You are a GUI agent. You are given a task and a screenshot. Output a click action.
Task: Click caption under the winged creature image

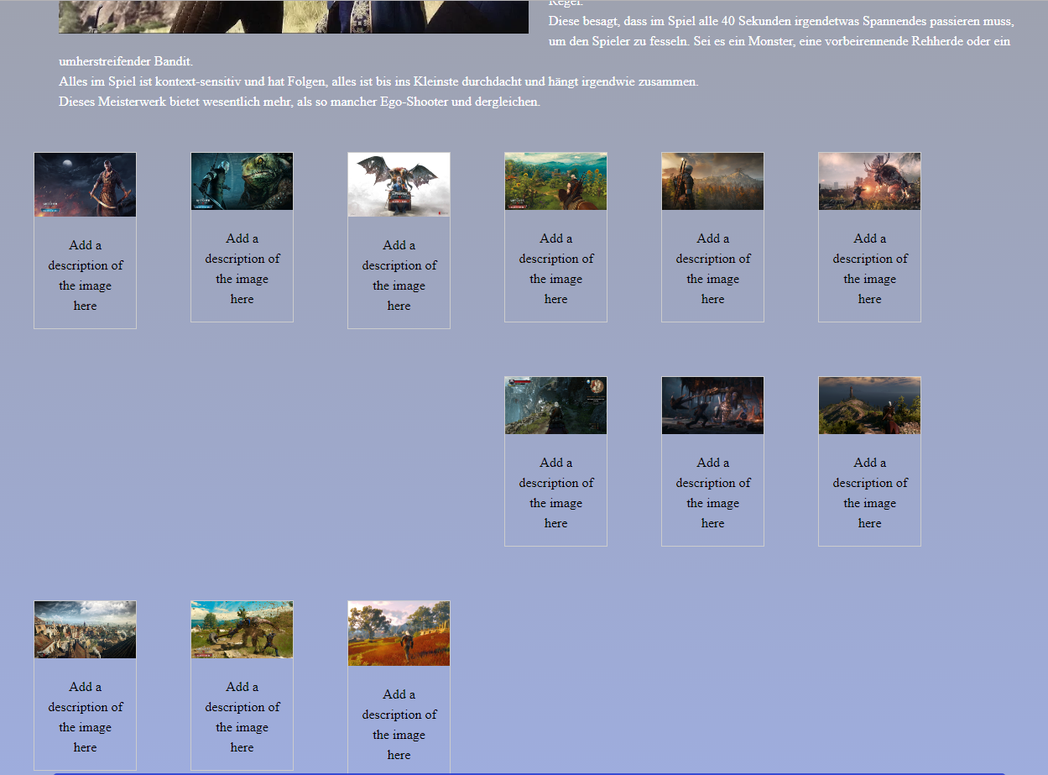tap(399, 275)
